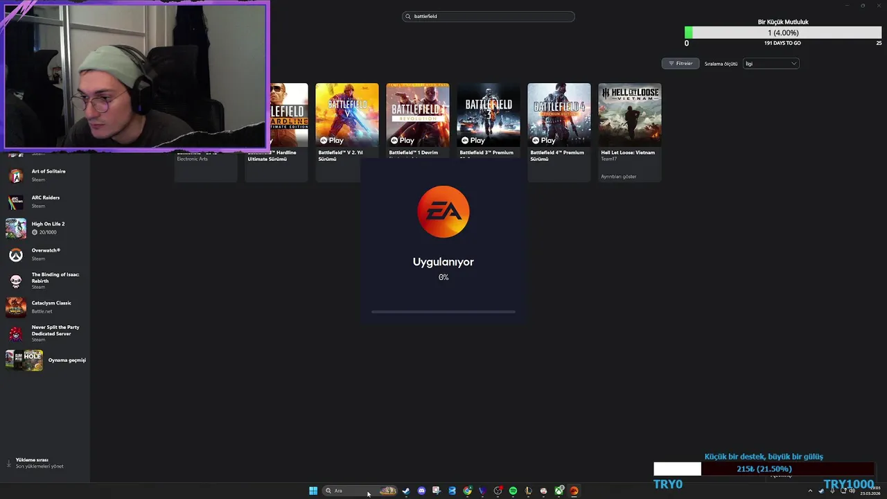Click the Bir Küçük Mutluluk goal progress bar
The image size is (887, 499).
(783, 33)
